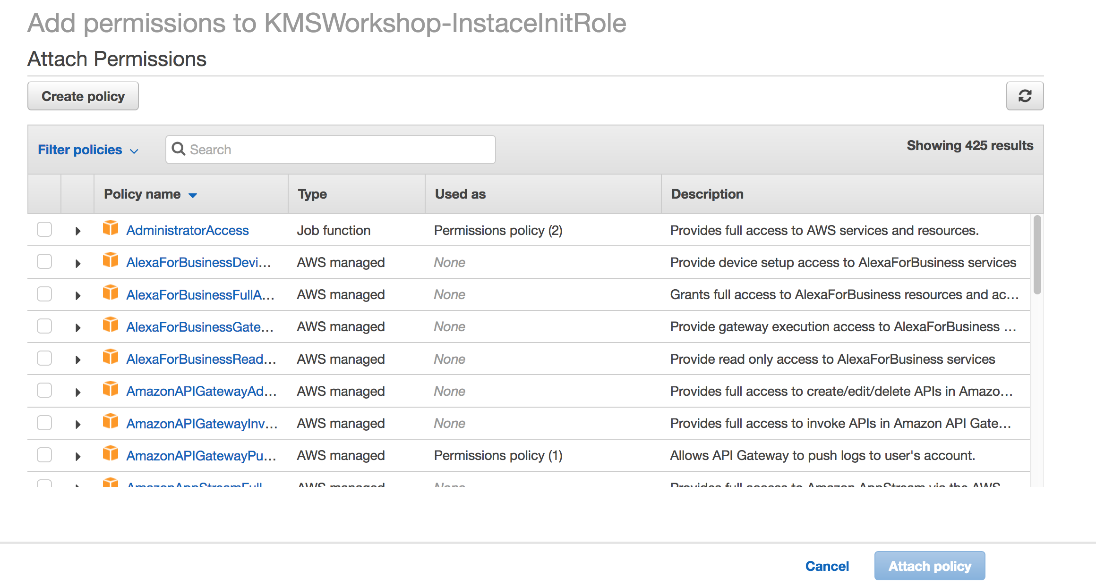This screenshot has width=1096, height=585.
Task: Click 'Provide read only access to AlexaForBusiness' description
Action: coord(832,359)
